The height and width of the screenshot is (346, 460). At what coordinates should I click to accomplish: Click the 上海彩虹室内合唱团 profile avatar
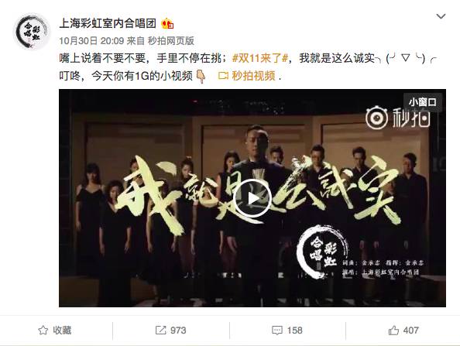[x=32, y=31]
